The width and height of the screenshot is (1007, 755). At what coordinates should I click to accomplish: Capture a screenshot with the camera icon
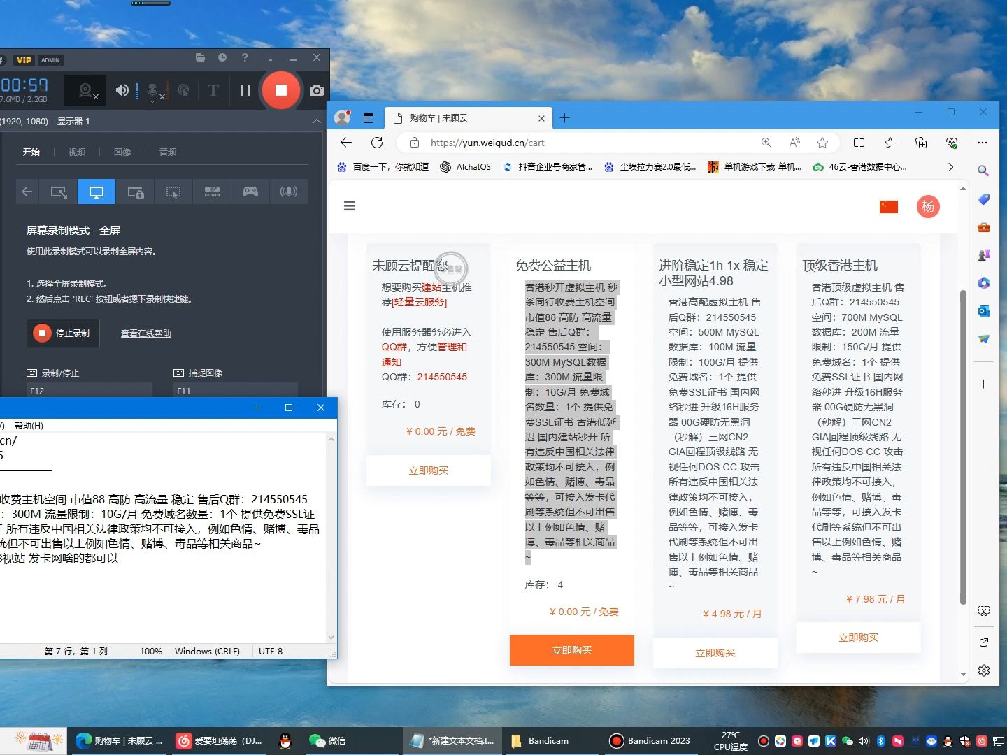pos(316,90)
